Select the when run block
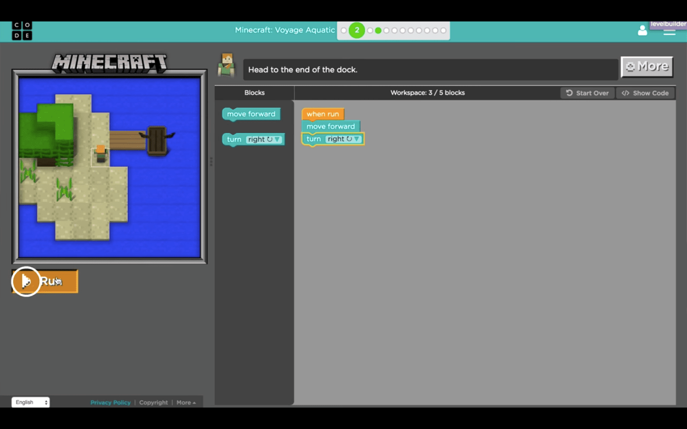This screenshot has width=687, height=429. click(x=323, y=114)
